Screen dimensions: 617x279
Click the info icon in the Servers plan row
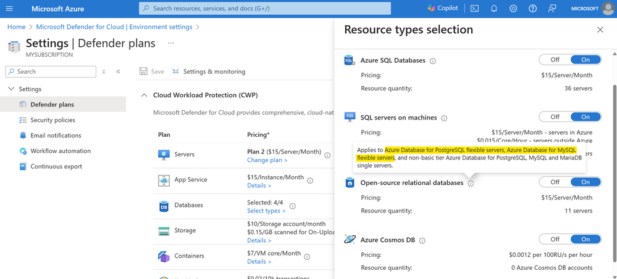click(x=327, y=155)
